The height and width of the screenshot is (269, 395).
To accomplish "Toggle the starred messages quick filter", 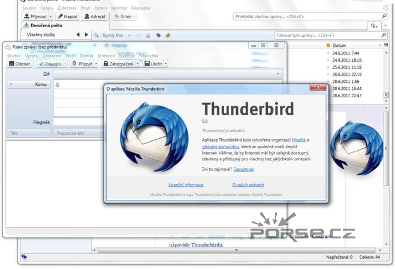I will [x=139, y=35].
